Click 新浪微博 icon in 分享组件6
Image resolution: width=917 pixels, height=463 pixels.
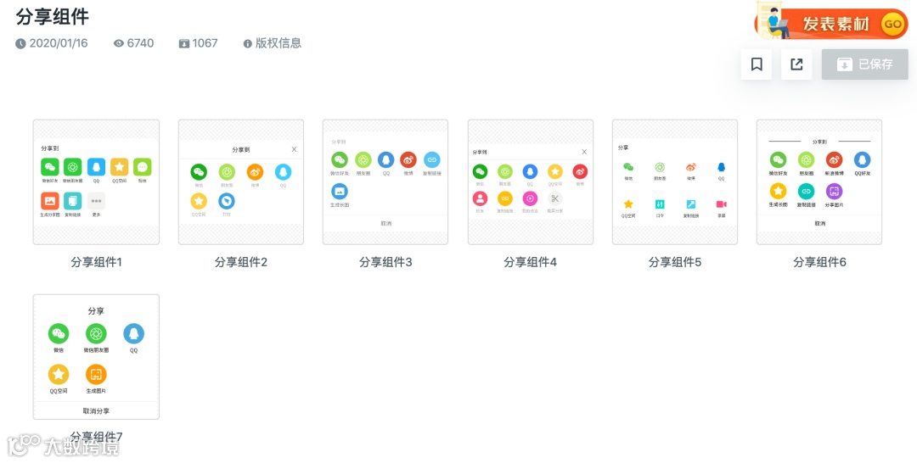(834, 159)
